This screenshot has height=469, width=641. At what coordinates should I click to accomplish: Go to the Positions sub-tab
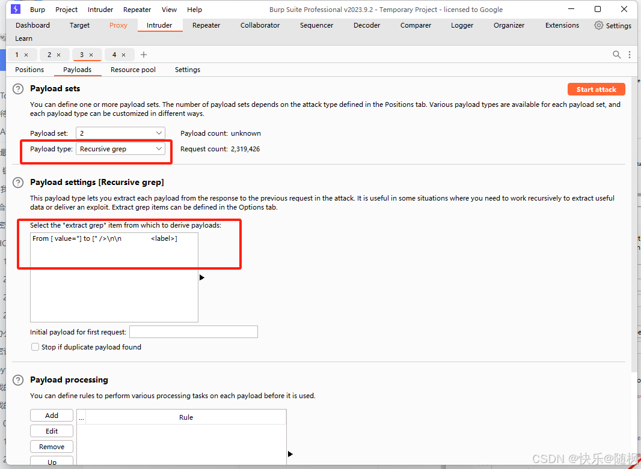click(29, 70)
